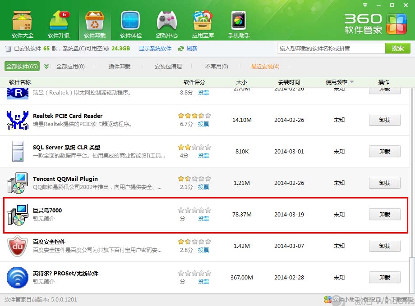Switch to the 插件卸载 tab
Image resolution: width=415 pixels, height=306 pixels.
[x=120, y=67]
